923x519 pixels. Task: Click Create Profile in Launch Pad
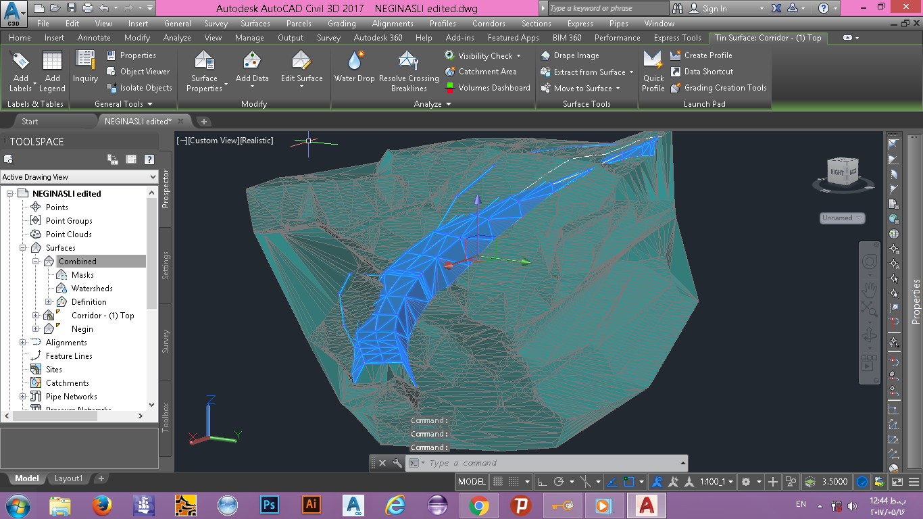[701, 55]
